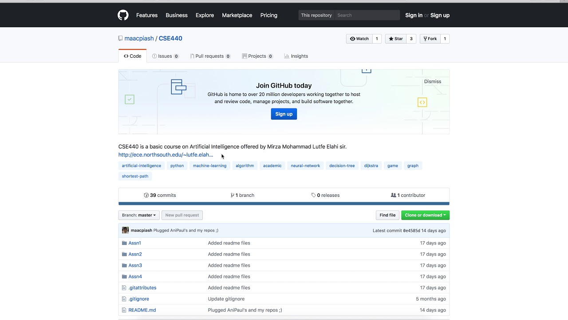
Task: Open Explore in the top navigation
Action: tap(205, 15)
